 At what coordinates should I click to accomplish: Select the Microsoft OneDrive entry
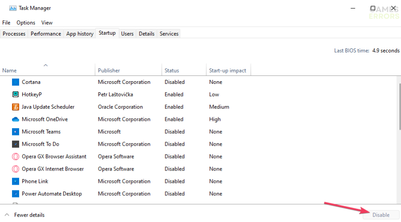(45, 119)
